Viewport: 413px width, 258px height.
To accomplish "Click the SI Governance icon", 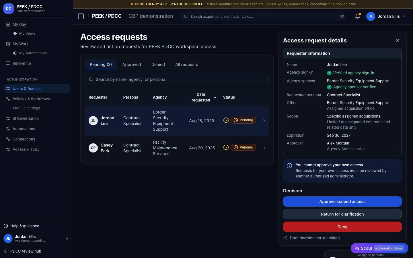I will point(8,118).
